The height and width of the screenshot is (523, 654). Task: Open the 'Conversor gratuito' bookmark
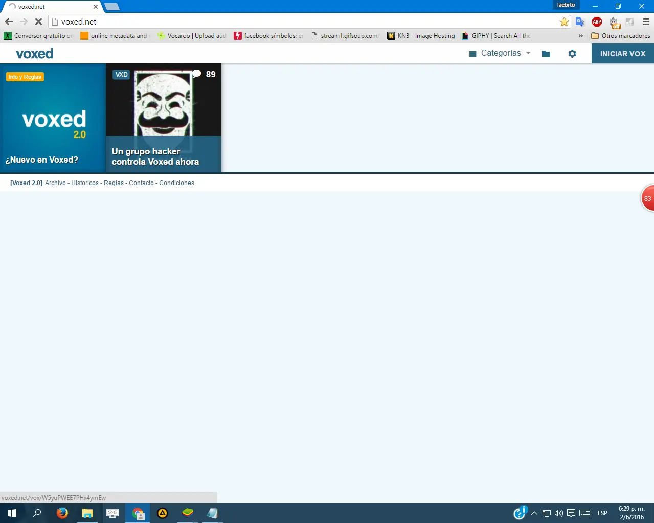pos(39,36)
